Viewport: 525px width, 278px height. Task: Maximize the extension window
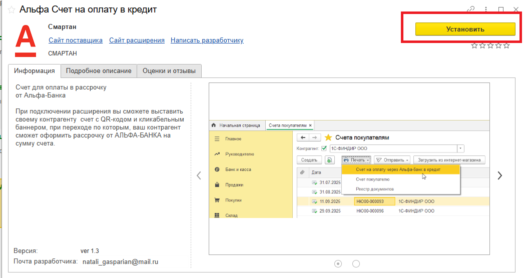click(x=501, y=9)
